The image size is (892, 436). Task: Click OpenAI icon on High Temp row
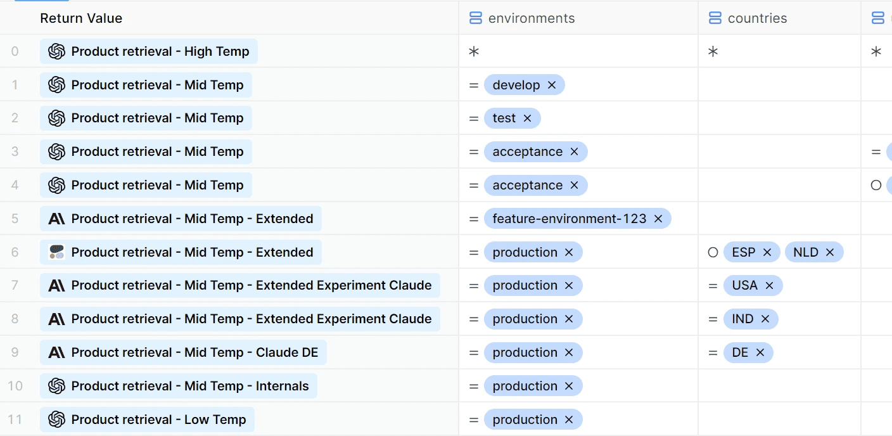click(57, 51)
